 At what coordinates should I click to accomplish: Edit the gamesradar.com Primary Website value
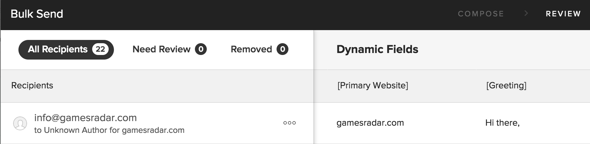coord(370,123)
